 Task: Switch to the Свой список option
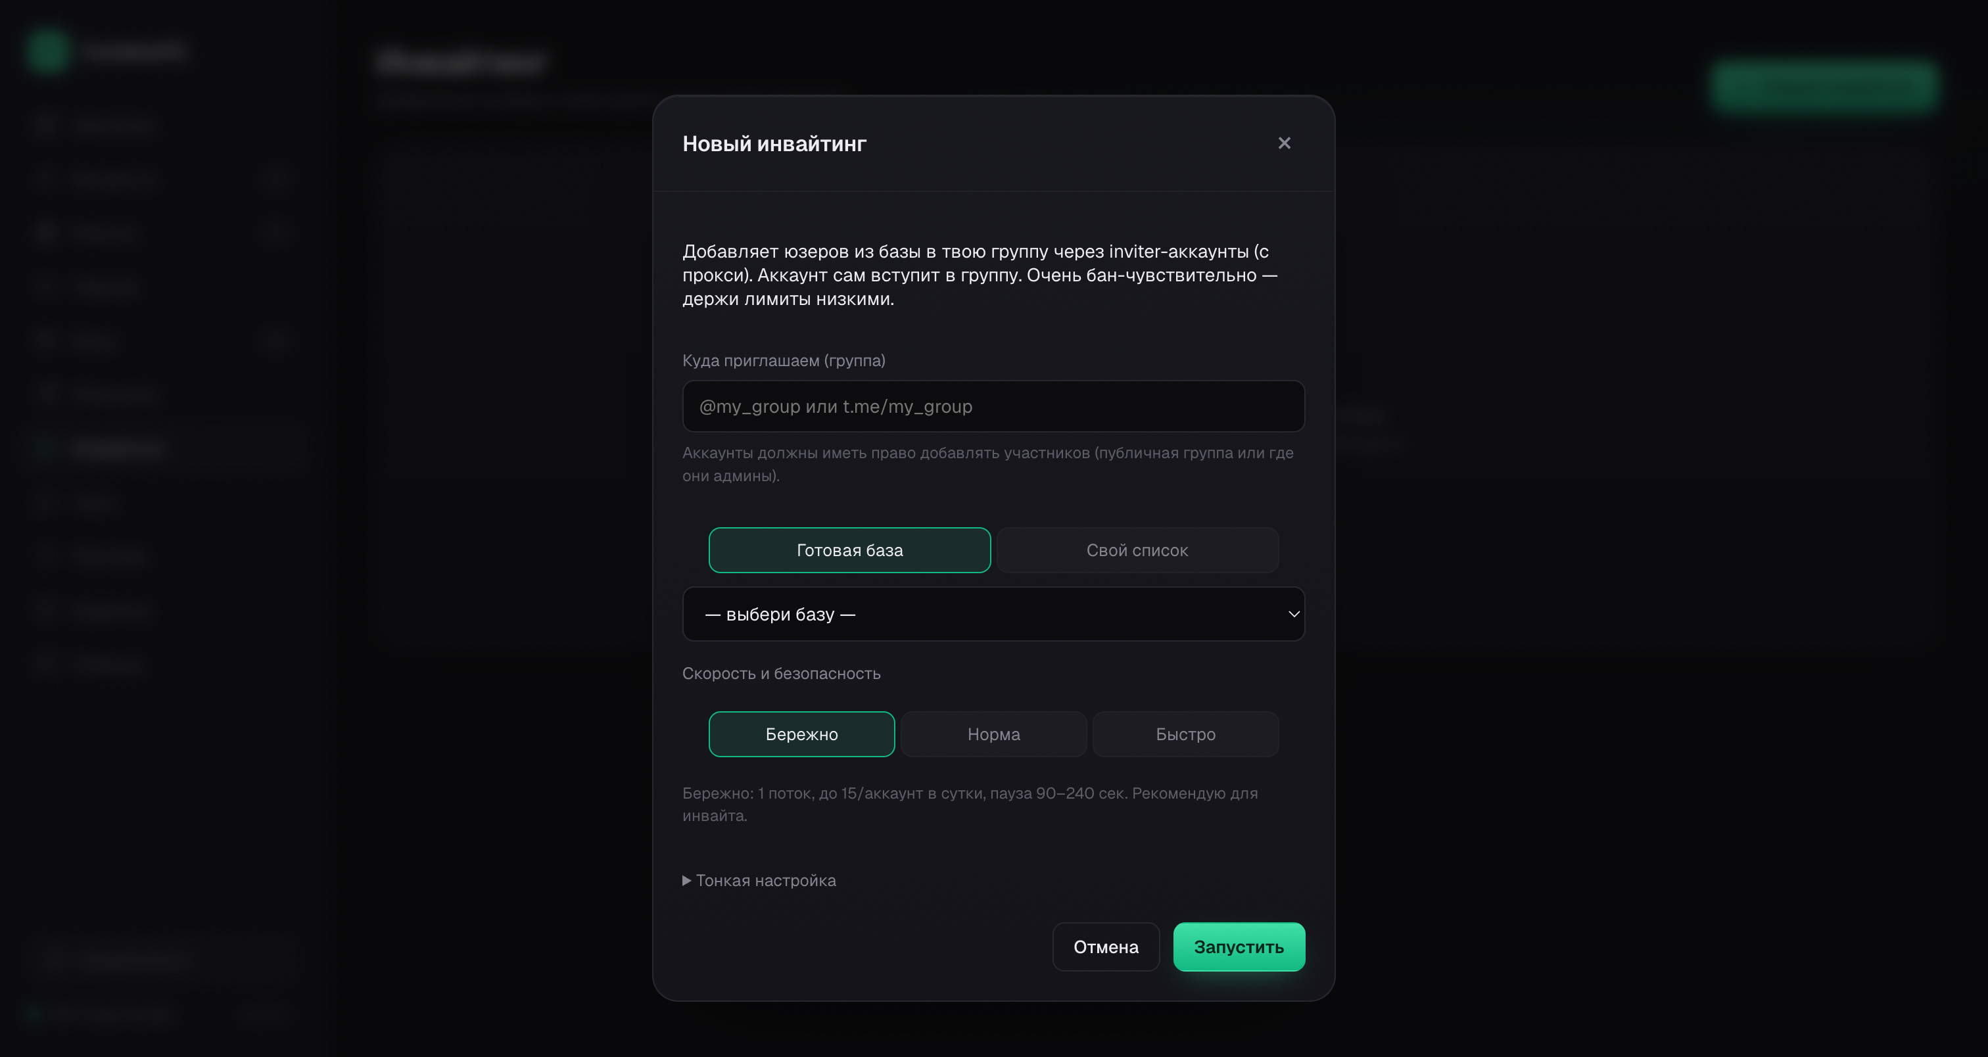[1137, 550]
